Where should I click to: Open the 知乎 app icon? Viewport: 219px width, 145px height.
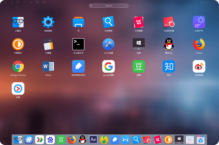coord(169,66)
